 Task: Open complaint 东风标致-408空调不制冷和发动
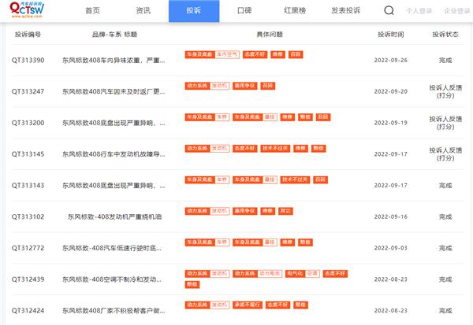112,279
